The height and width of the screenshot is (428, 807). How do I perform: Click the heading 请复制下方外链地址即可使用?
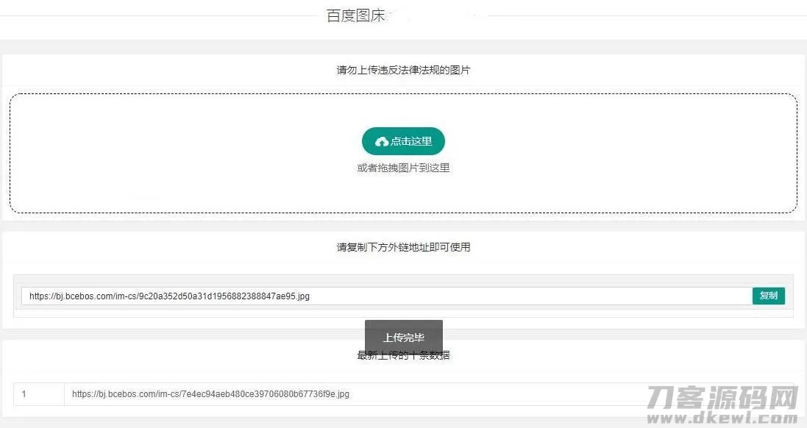click(x=403, y=247)
